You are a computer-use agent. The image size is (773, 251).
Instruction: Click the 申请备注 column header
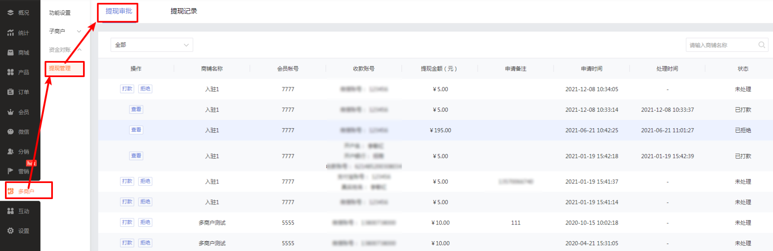pyautogui.click(x=516, y=69)
